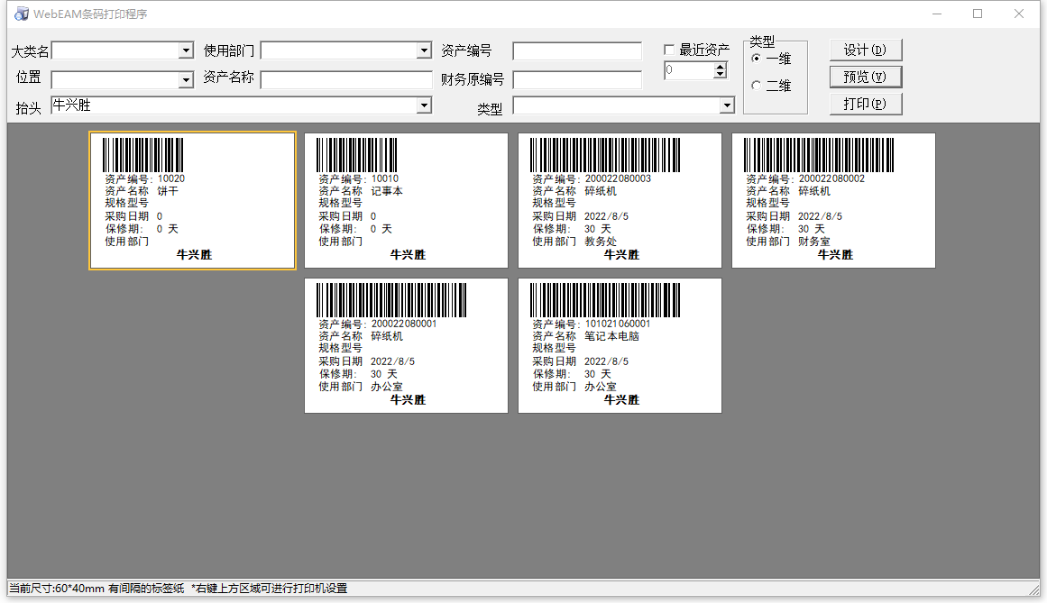The image size is (1047, 603).
Task: Click inside the 财务原编号 input field
Action: (x=576, y=79)
